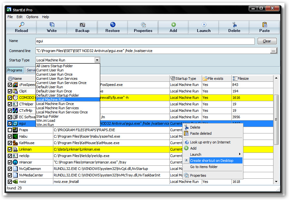
Task: Select Look up entry on Internet
Action: click(x=213, y=142)
